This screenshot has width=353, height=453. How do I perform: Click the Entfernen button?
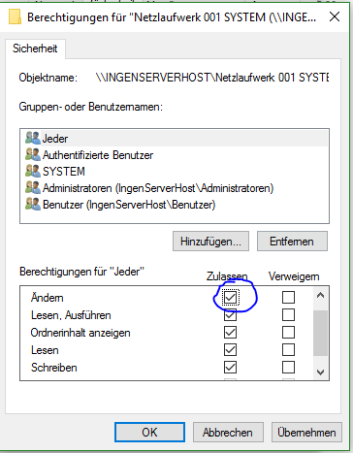[292, 242]
